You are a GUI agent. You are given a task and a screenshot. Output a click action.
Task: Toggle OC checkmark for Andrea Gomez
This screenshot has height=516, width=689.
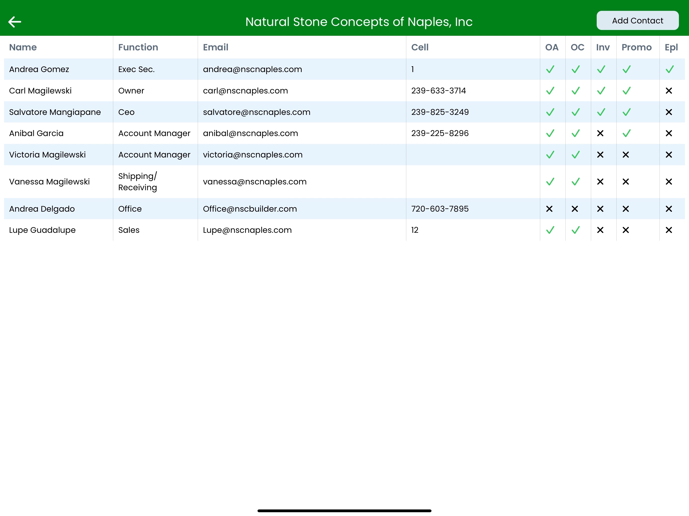(576, 69)
